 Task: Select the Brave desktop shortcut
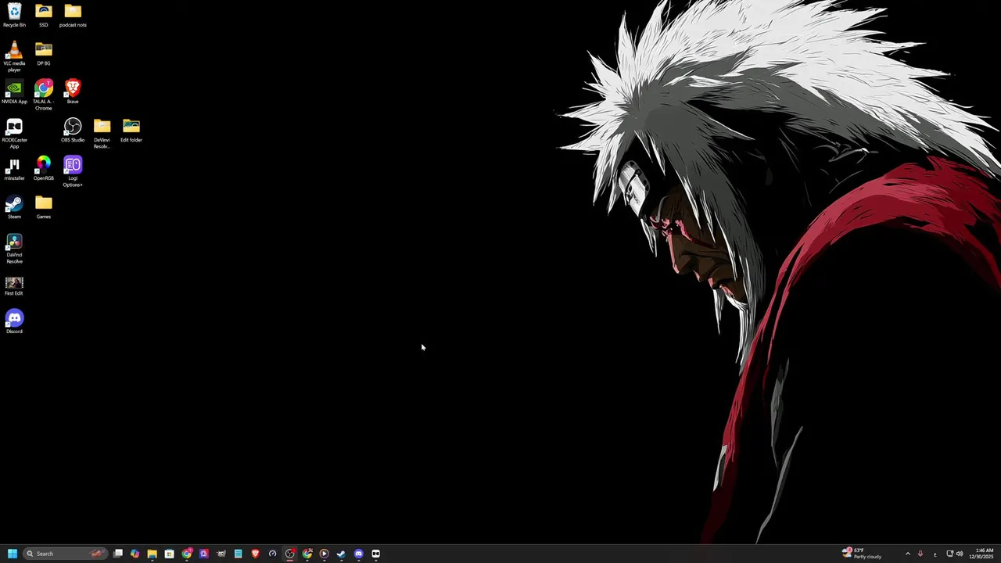pyautogui.click(x=73, y=92)
